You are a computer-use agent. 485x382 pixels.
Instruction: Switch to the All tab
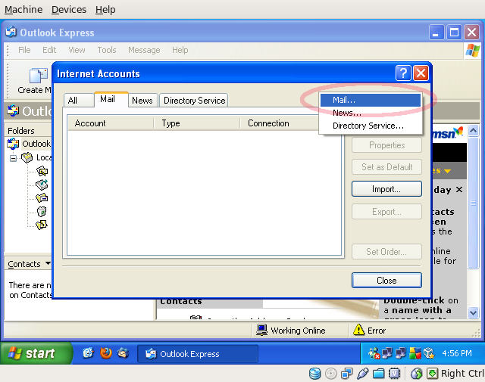(x=73, y=101)
